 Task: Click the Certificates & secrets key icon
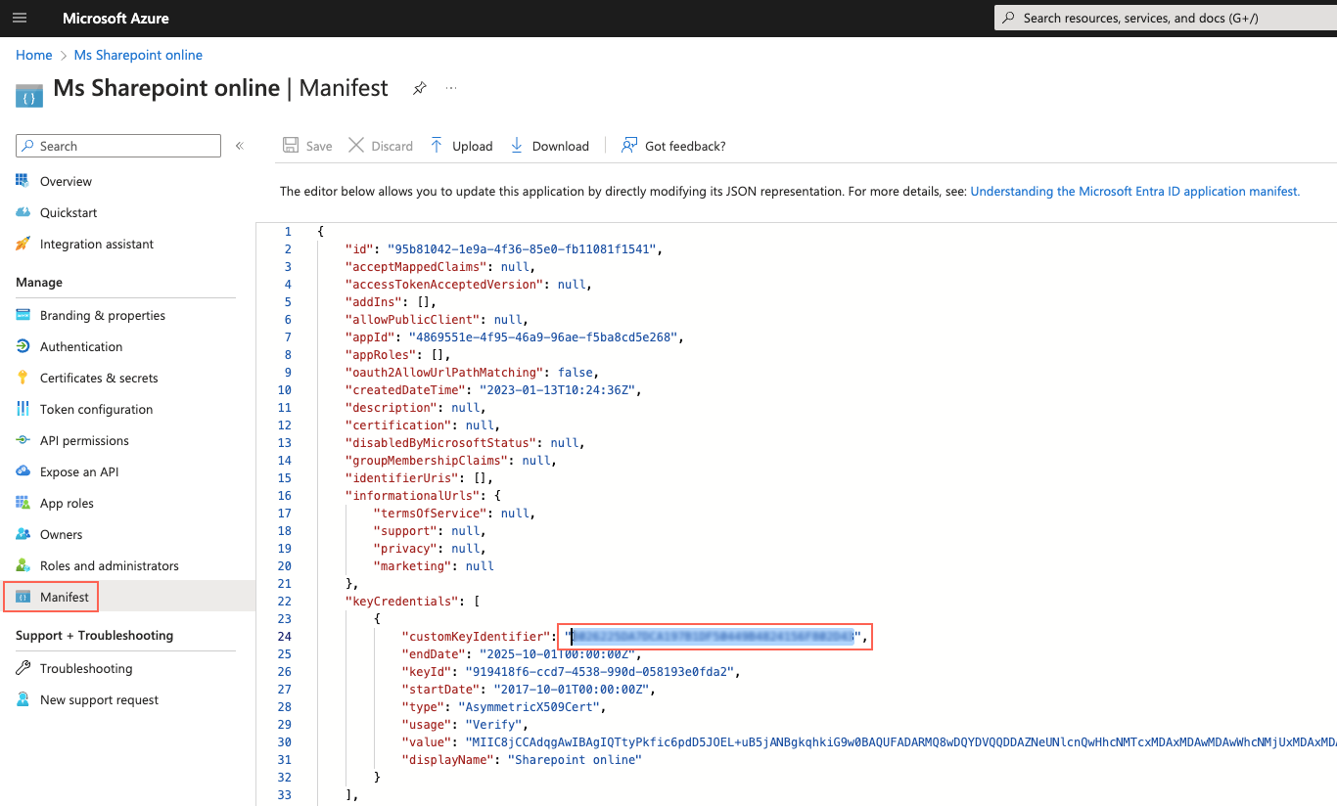[x=23, y=378]
